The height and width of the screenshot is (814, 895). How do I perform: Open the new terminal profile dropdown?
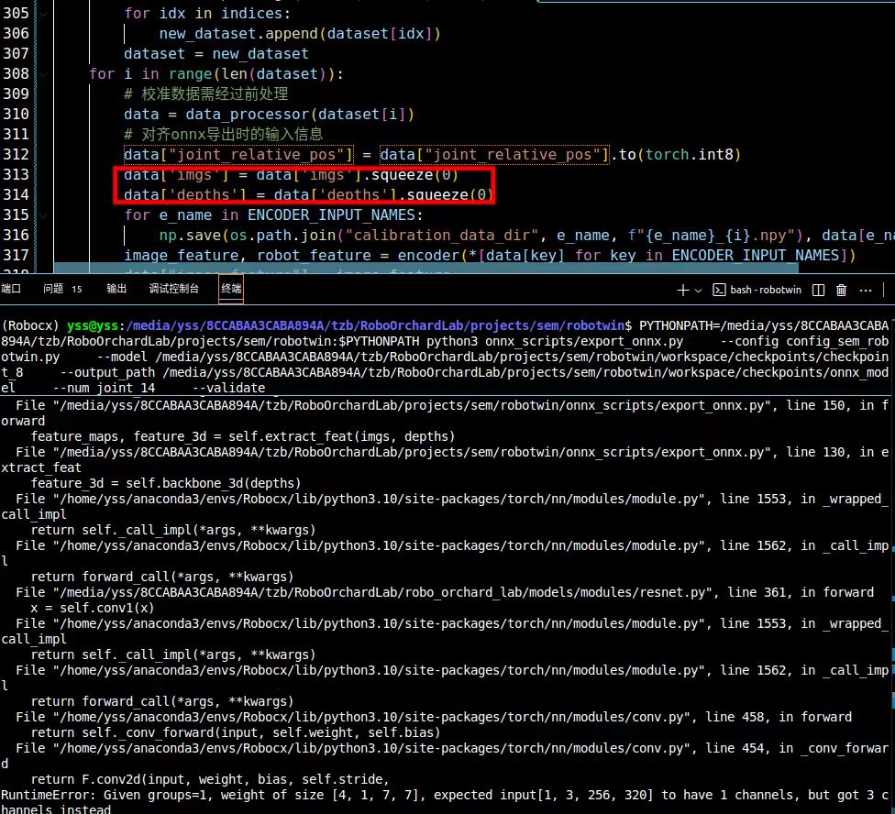pos(699,290)
